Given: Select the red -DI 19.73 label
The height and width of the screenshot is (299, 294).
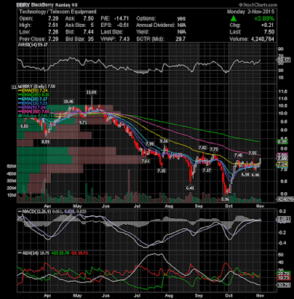Looking at the screenshot, I should coord(79,253).
